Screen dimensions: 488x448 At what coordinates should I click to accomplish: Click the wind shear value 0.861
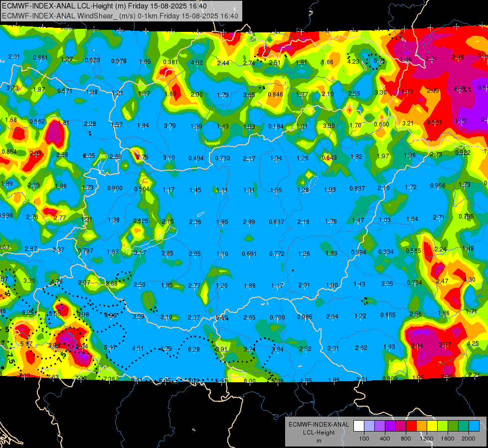40,58
